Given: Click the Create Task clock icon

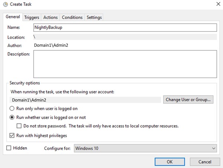Looking at the screenshot, I should 6,4.
